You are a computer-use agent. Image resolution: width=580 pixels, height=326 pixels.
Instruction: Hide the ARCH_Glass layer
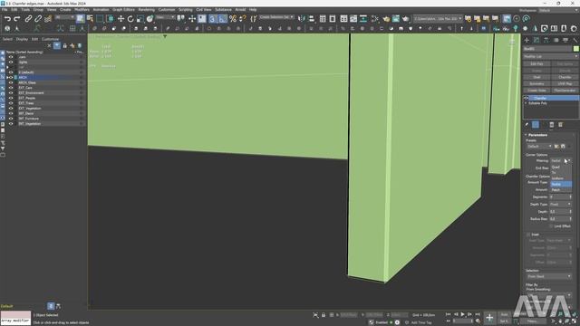11,82
